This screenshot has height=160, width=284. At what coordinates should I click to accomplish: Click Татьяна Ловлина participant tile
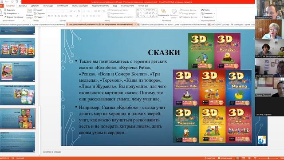coord(269,107)
